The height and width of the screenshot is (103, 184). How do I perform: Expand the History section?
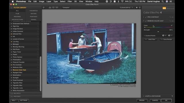tap(25, 96)
